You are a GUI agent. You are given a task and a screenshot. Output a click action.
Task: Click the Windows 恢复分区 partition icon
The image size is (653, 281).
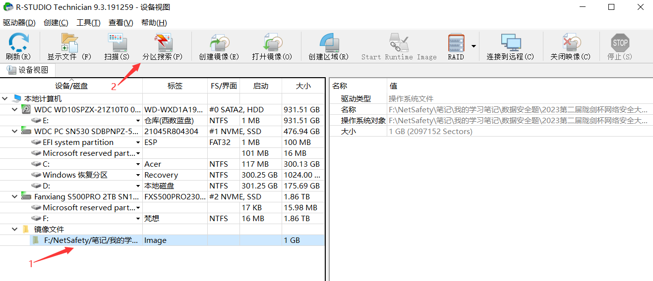[x=36, y=175]
